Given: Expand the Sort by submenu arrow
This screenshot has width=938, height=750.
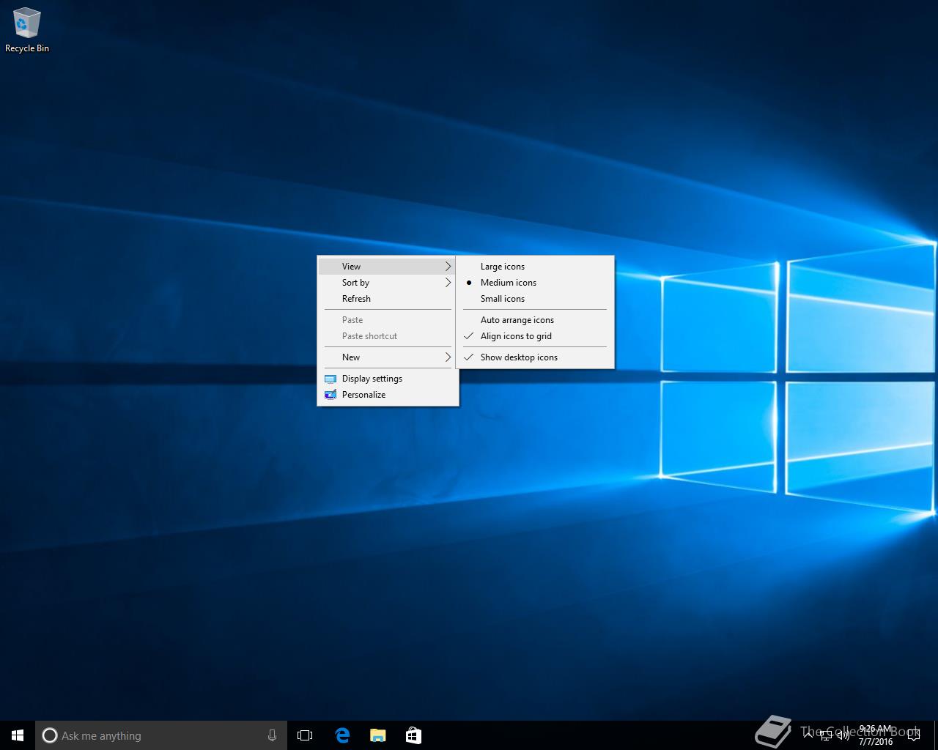Looking at the screenshot, I should point(448,283).
